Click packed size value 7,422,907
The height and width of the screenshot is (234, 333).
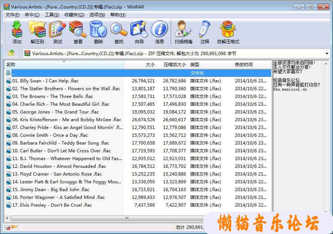pyautogui.click(x=176, y=205)
